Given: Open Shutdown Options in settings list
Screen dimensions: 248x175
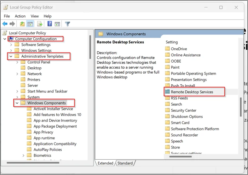Looking at the screenshot, I should pos(187,116).
